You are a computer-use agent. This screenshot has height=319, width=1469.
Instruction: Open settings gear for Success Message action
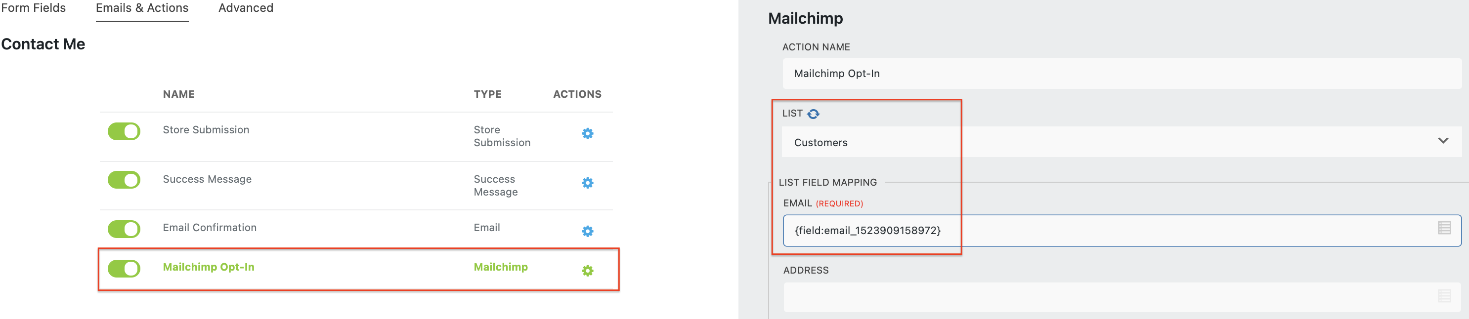point(587,183)
